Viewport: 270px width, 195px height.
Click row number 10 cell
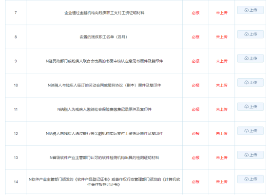click(x=16, y=85)
